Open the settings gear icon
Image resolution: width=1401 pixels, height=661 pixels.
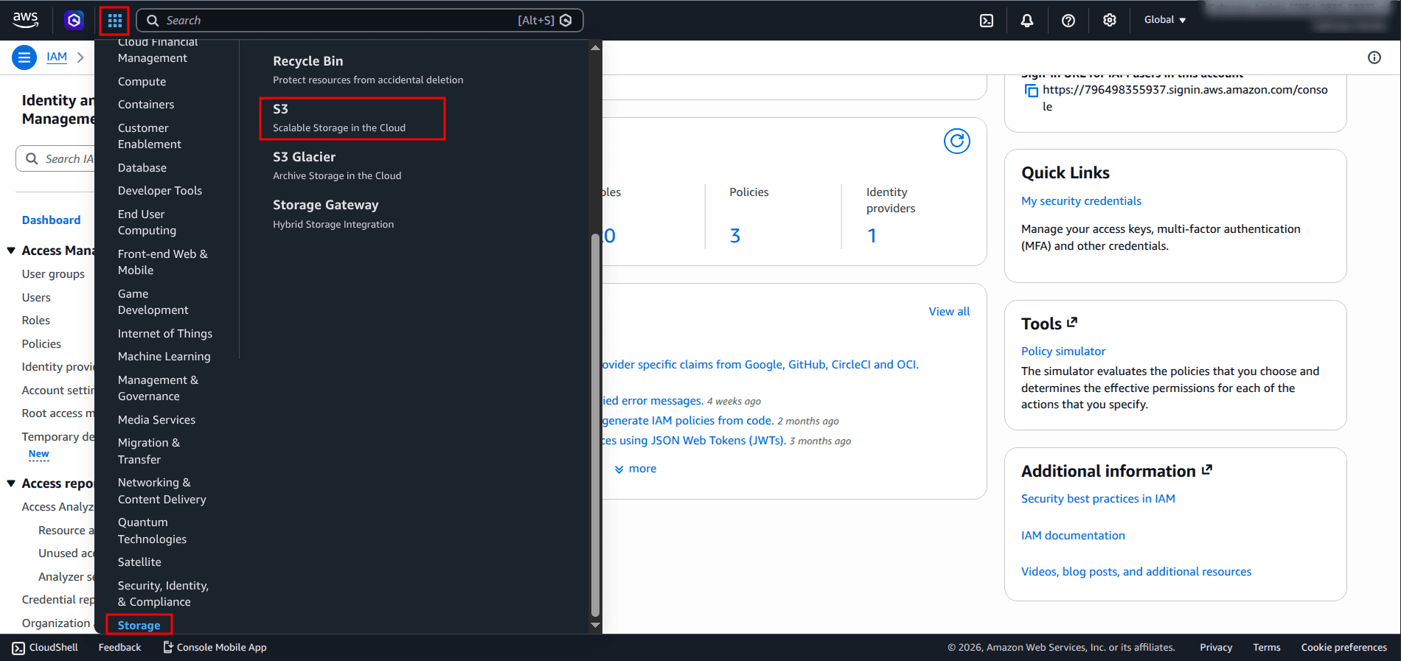tap(1110, 21)
